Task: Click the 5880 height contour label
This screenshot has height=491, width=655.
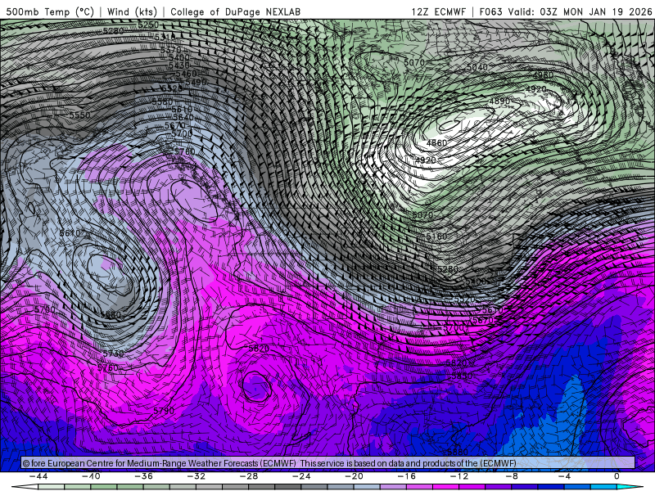Action: (458, 453)
